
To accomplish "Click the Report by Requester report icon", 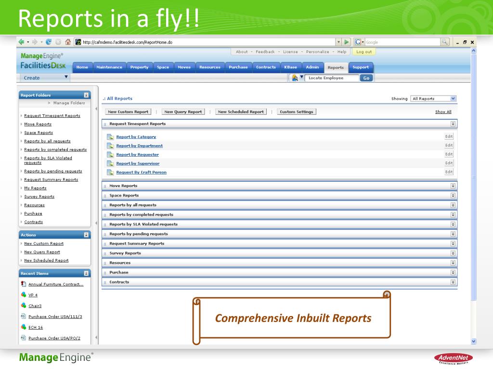I will pos(110,154).
